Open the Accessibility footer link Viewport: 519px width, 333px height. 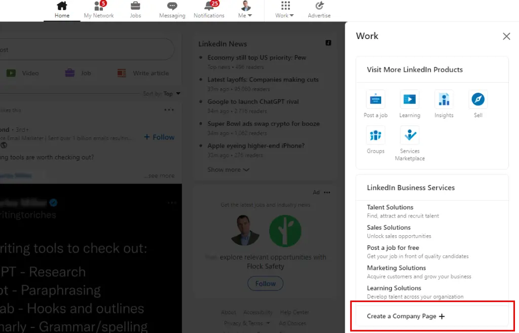point(258,312)
